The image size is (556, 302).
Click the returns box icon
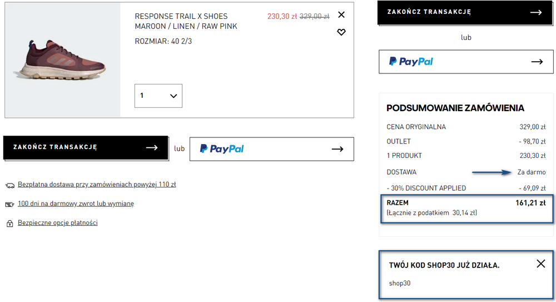tap(9, 205)
